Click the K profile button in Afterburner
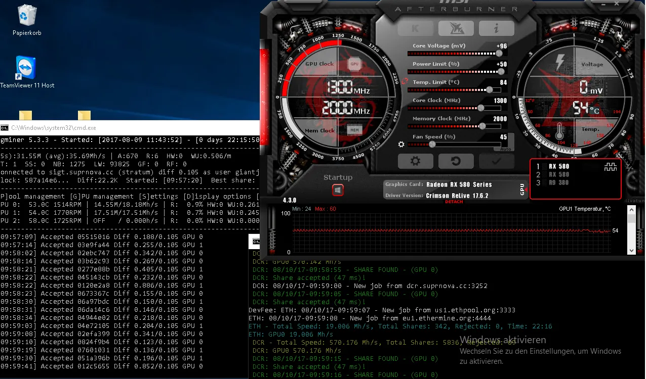 click(x=415, y=28)
